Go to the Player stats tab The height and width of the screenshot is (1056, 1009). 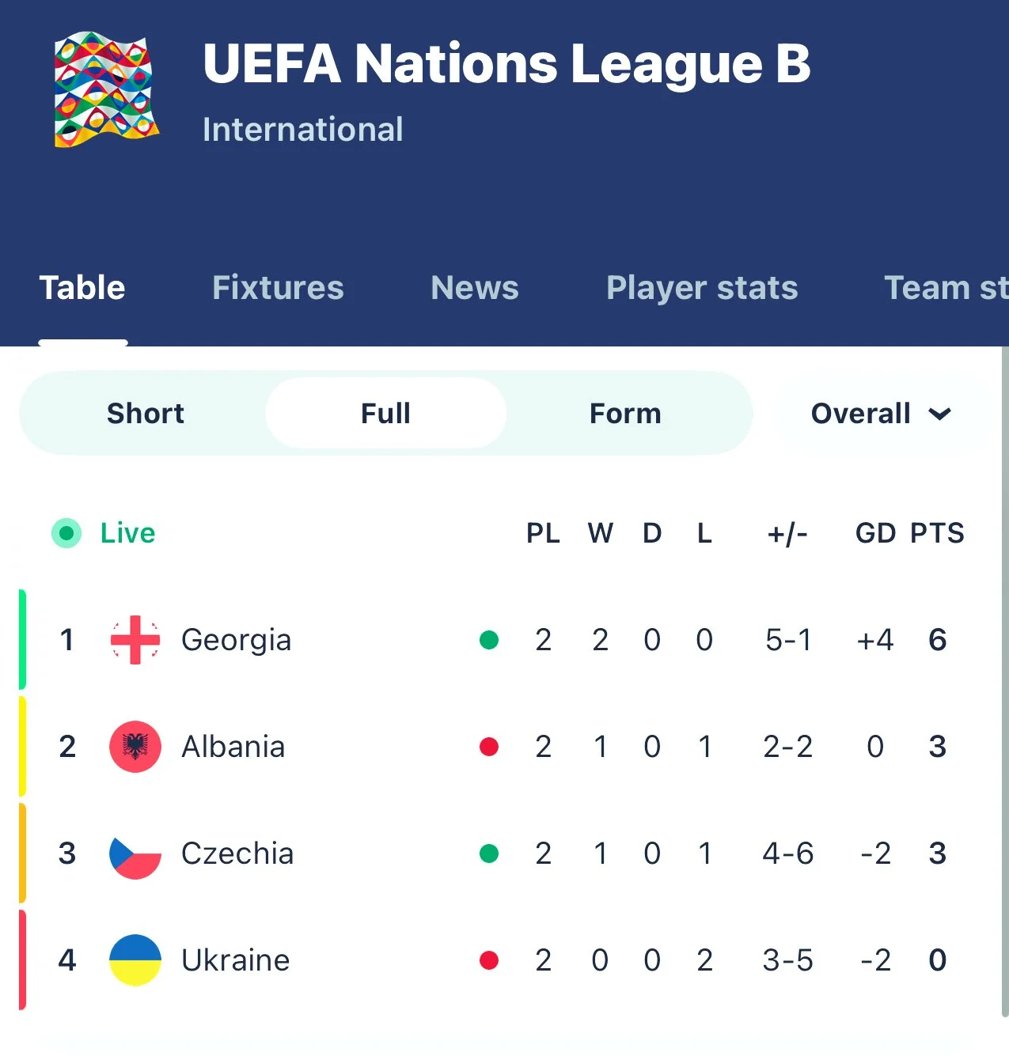coord(702,288)
